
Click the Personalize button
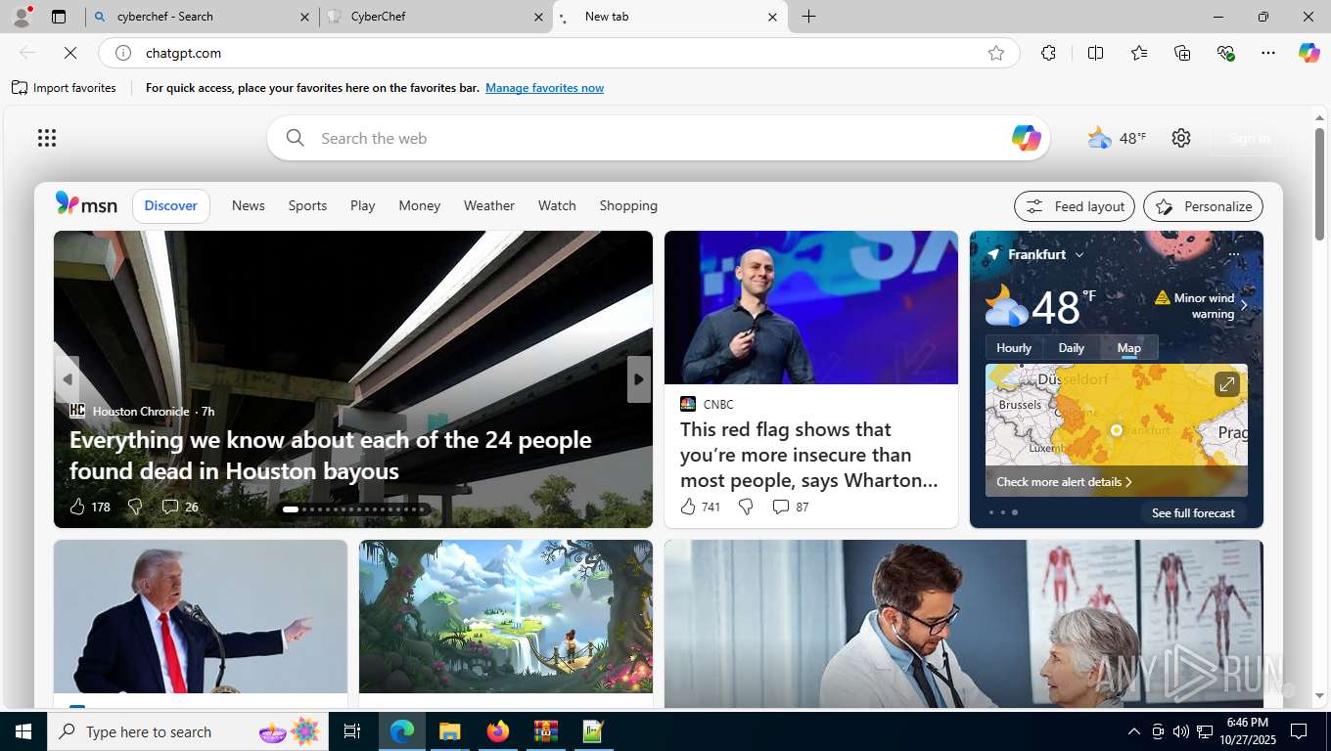point(1204,206)
